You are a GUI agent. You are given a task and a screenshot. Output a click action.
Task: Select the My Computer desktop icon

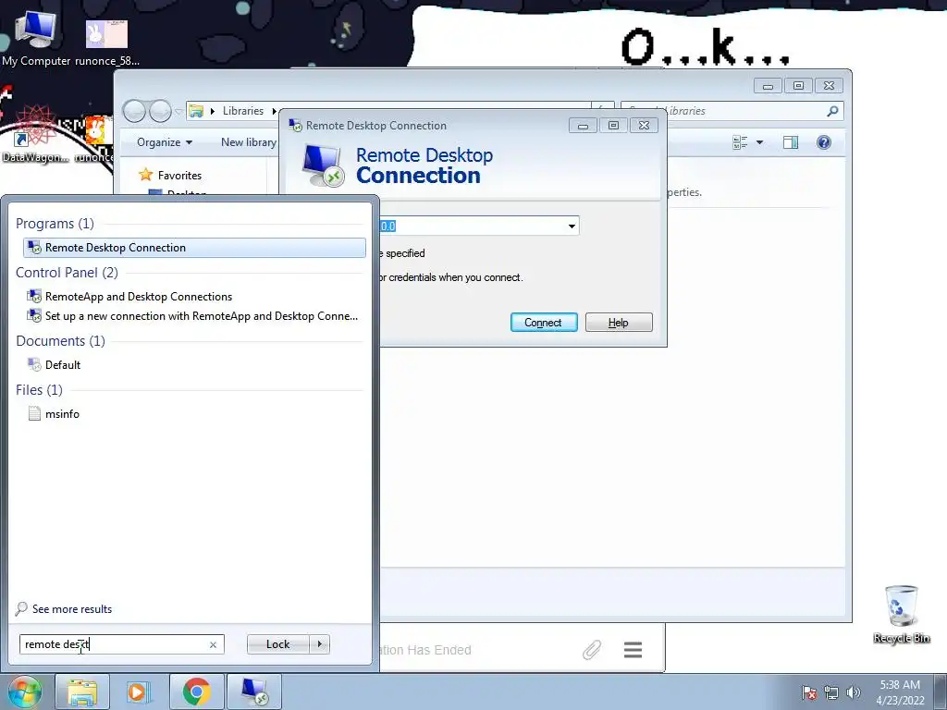[x=36, y=37]
